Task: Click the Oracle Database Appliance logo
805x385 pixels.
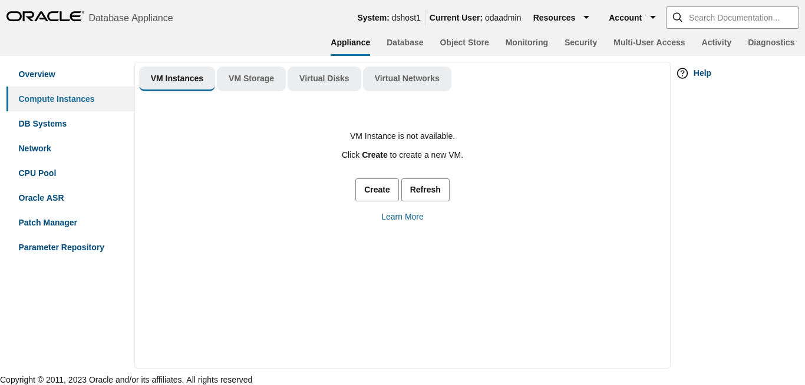Action: [x=45, y=16]
